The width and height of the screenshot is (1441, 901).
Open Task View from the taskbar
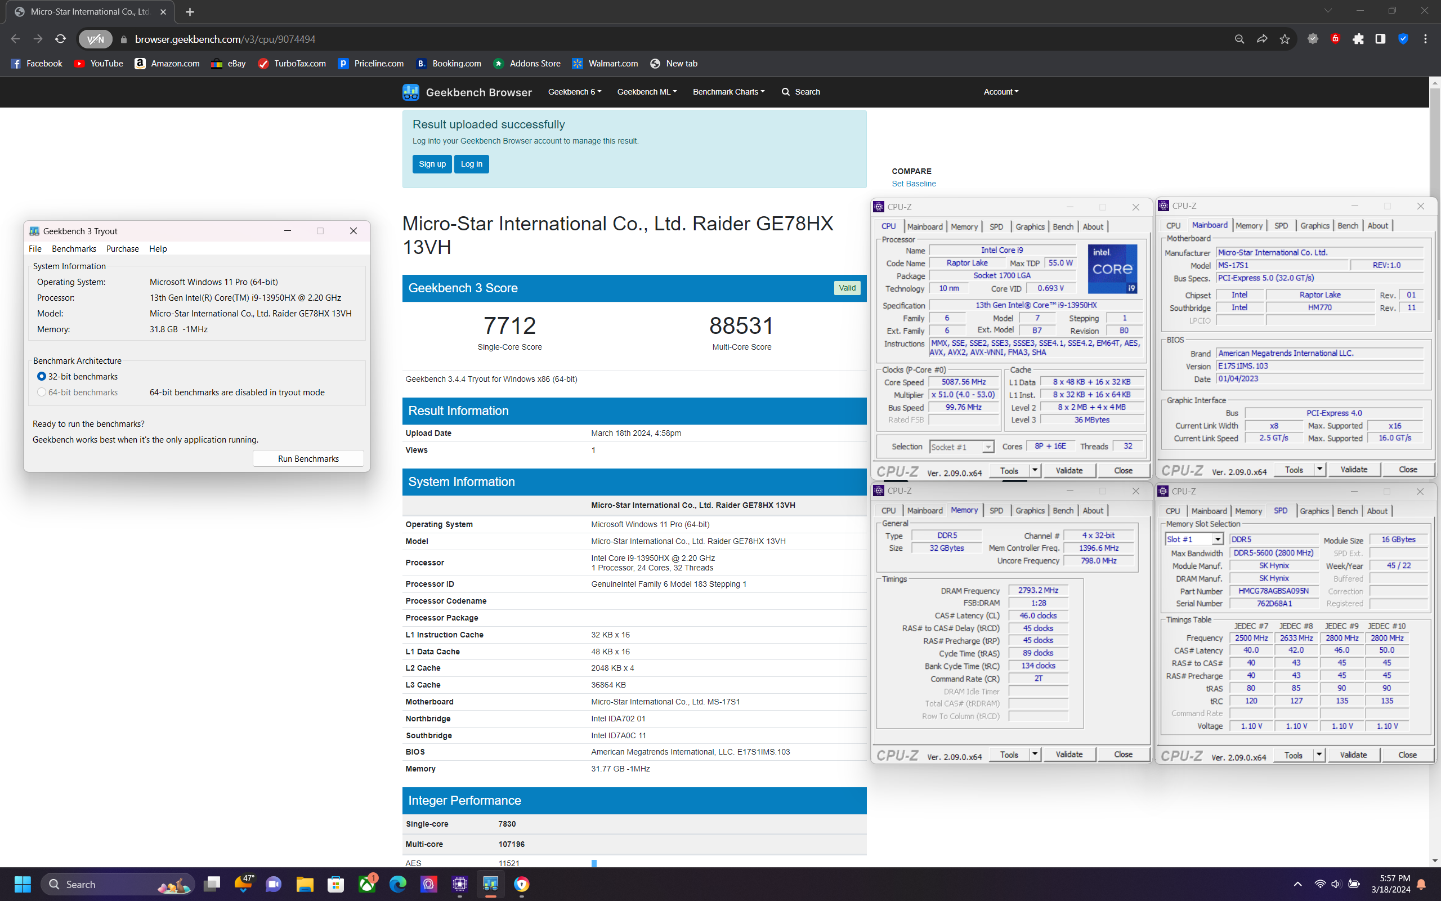point(212,884)
